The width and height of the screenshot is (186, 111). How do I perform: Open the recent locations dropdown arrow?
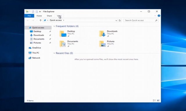pos(37,21)
